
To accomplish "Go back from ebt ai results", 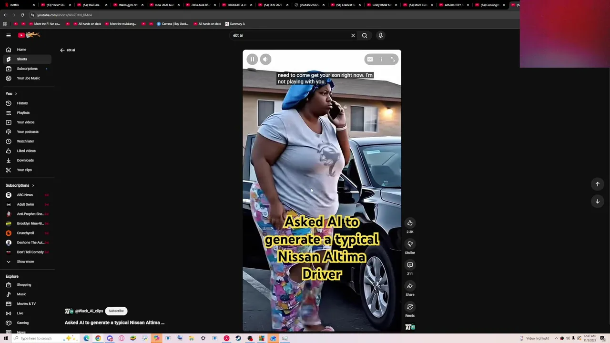I will point(62,50).
